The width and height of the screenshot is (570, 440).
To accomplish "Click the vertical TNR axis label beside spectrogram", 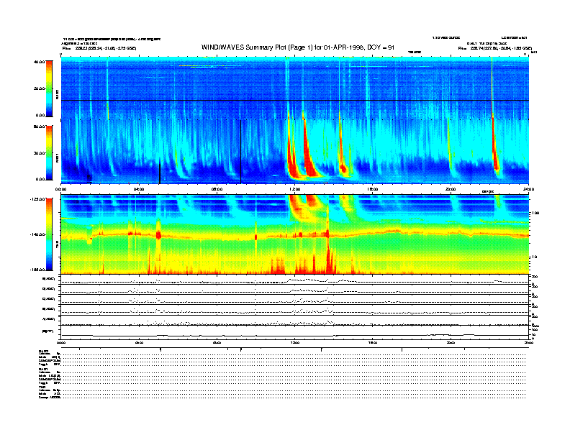I will 57,246.
